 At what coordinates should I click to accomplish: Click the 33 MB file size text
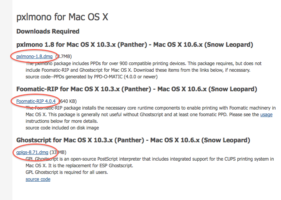click(58, 152)
